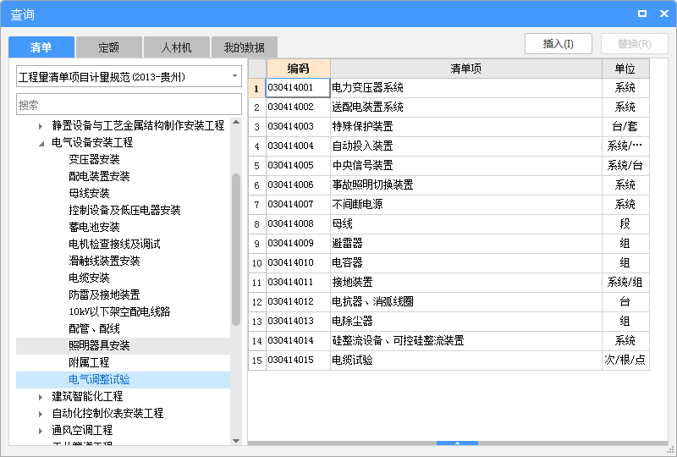Select 变压器安装 in the tree
The image size is (677, 457).
pyautogui.click(x=94, y=159)
